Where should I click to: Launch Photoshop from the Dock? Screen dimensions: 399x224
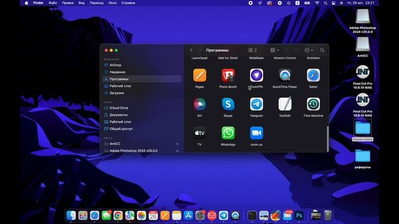(299, 216)
